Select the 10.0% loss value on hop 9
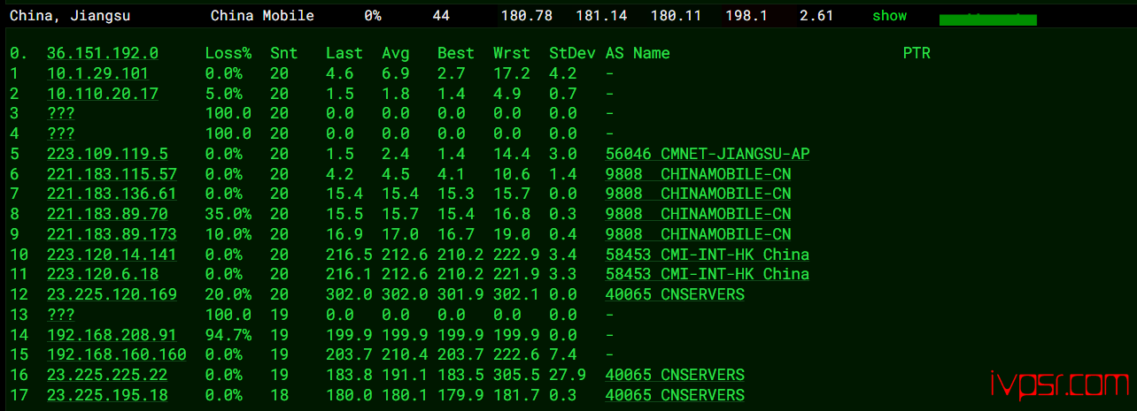This screenshot has height=411, width=1137. tap(228, 234)
